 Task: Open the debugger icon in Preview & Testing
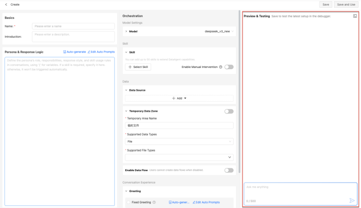(355, 16)
